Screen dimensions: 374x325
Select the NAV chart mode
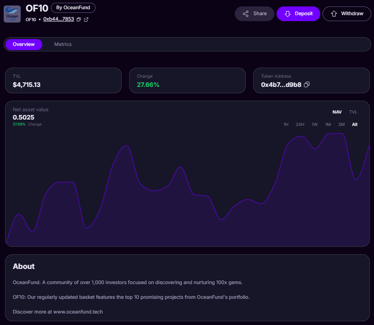pos(337,112)
